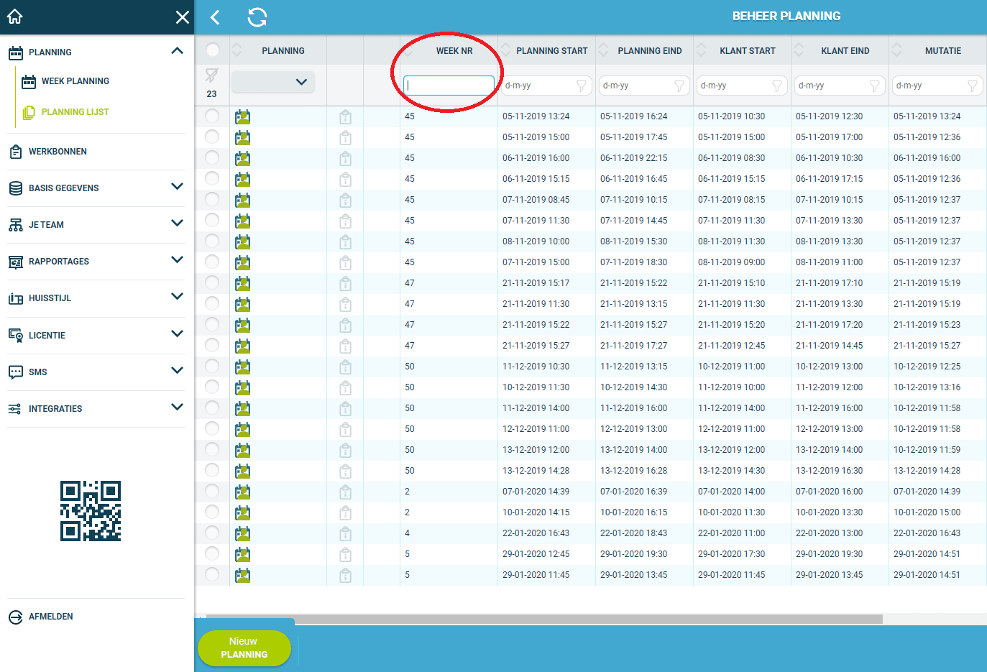Open planning icon for row 07-11-2019 11:30
Viewport: 987px width, 672px height.
pyautogui.click(x=243, y=221)
